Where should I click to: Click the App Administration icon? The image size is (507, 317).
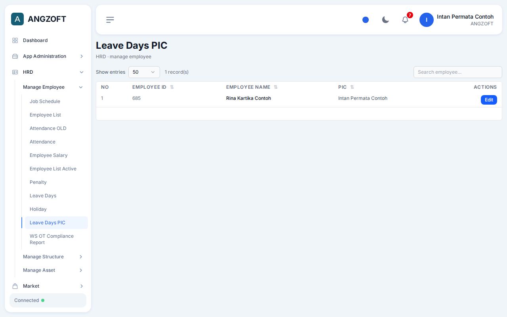[15, 56]
